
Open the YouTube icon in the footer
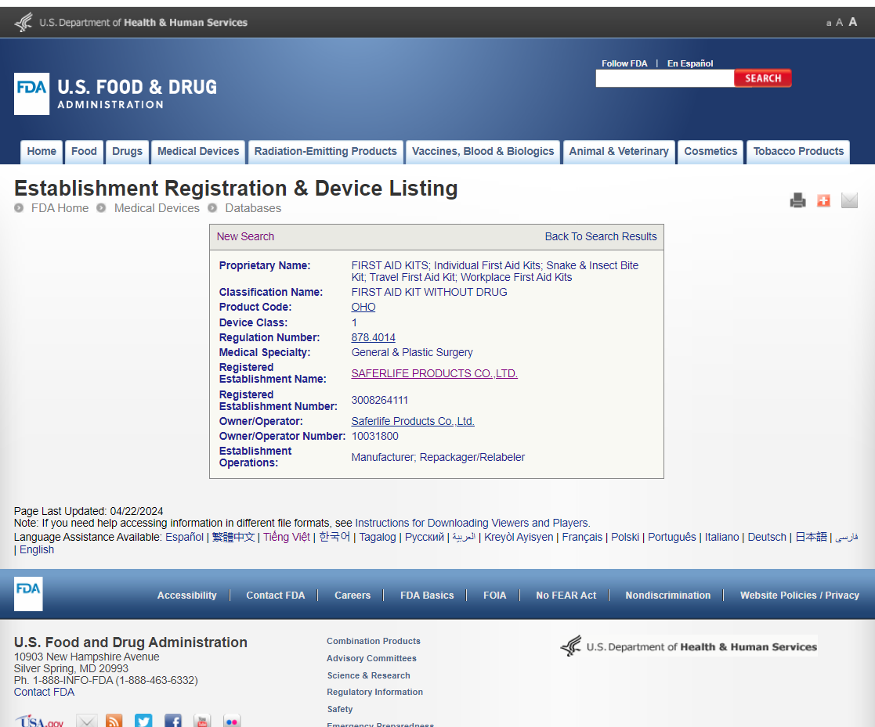pos(202,721)
